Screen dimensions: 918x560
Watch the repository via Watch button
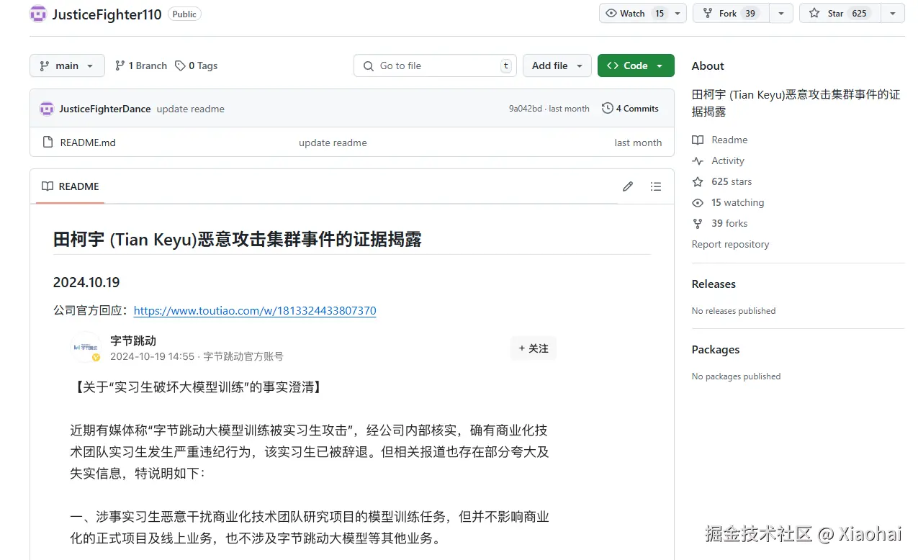point(634,13)
